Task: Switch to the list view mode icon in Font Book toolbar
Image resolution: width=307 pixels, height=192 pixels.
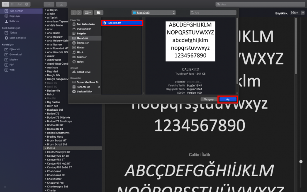Action: point(5,4)
